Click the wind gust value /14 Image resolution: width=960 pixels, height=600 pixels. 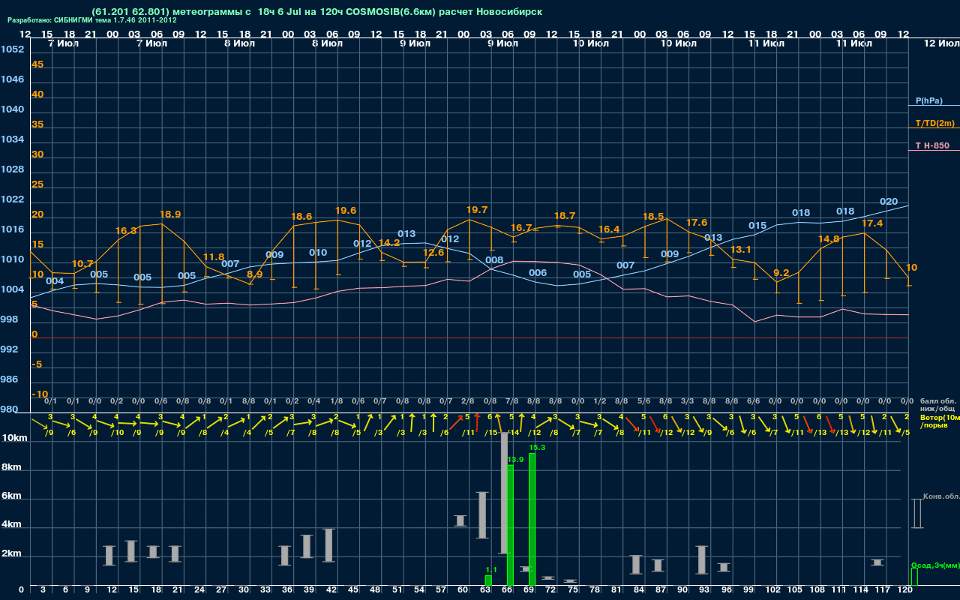513,433
